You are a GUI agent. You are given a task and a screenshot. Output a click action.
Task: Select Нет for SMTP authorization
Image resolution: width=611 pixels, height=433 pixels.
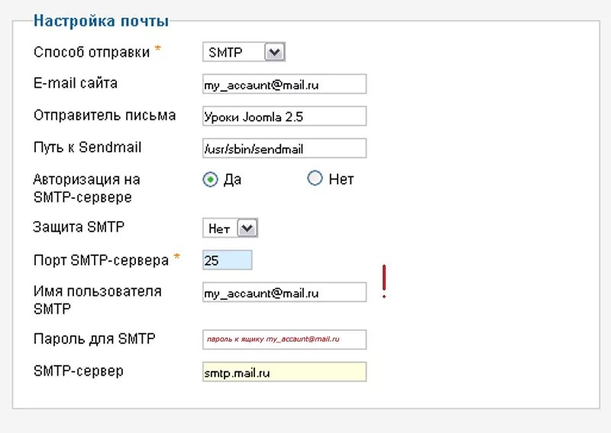pos(315,178)
